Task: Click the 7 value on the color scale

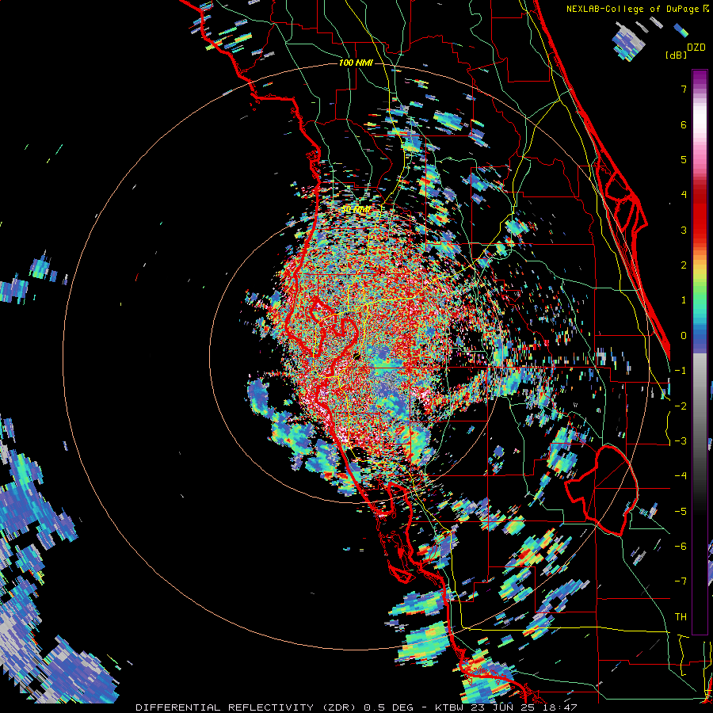Action: pos(684,89)
